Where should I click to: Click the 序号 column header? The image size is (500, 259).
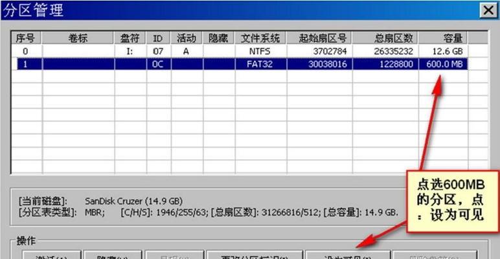point(27,38)
